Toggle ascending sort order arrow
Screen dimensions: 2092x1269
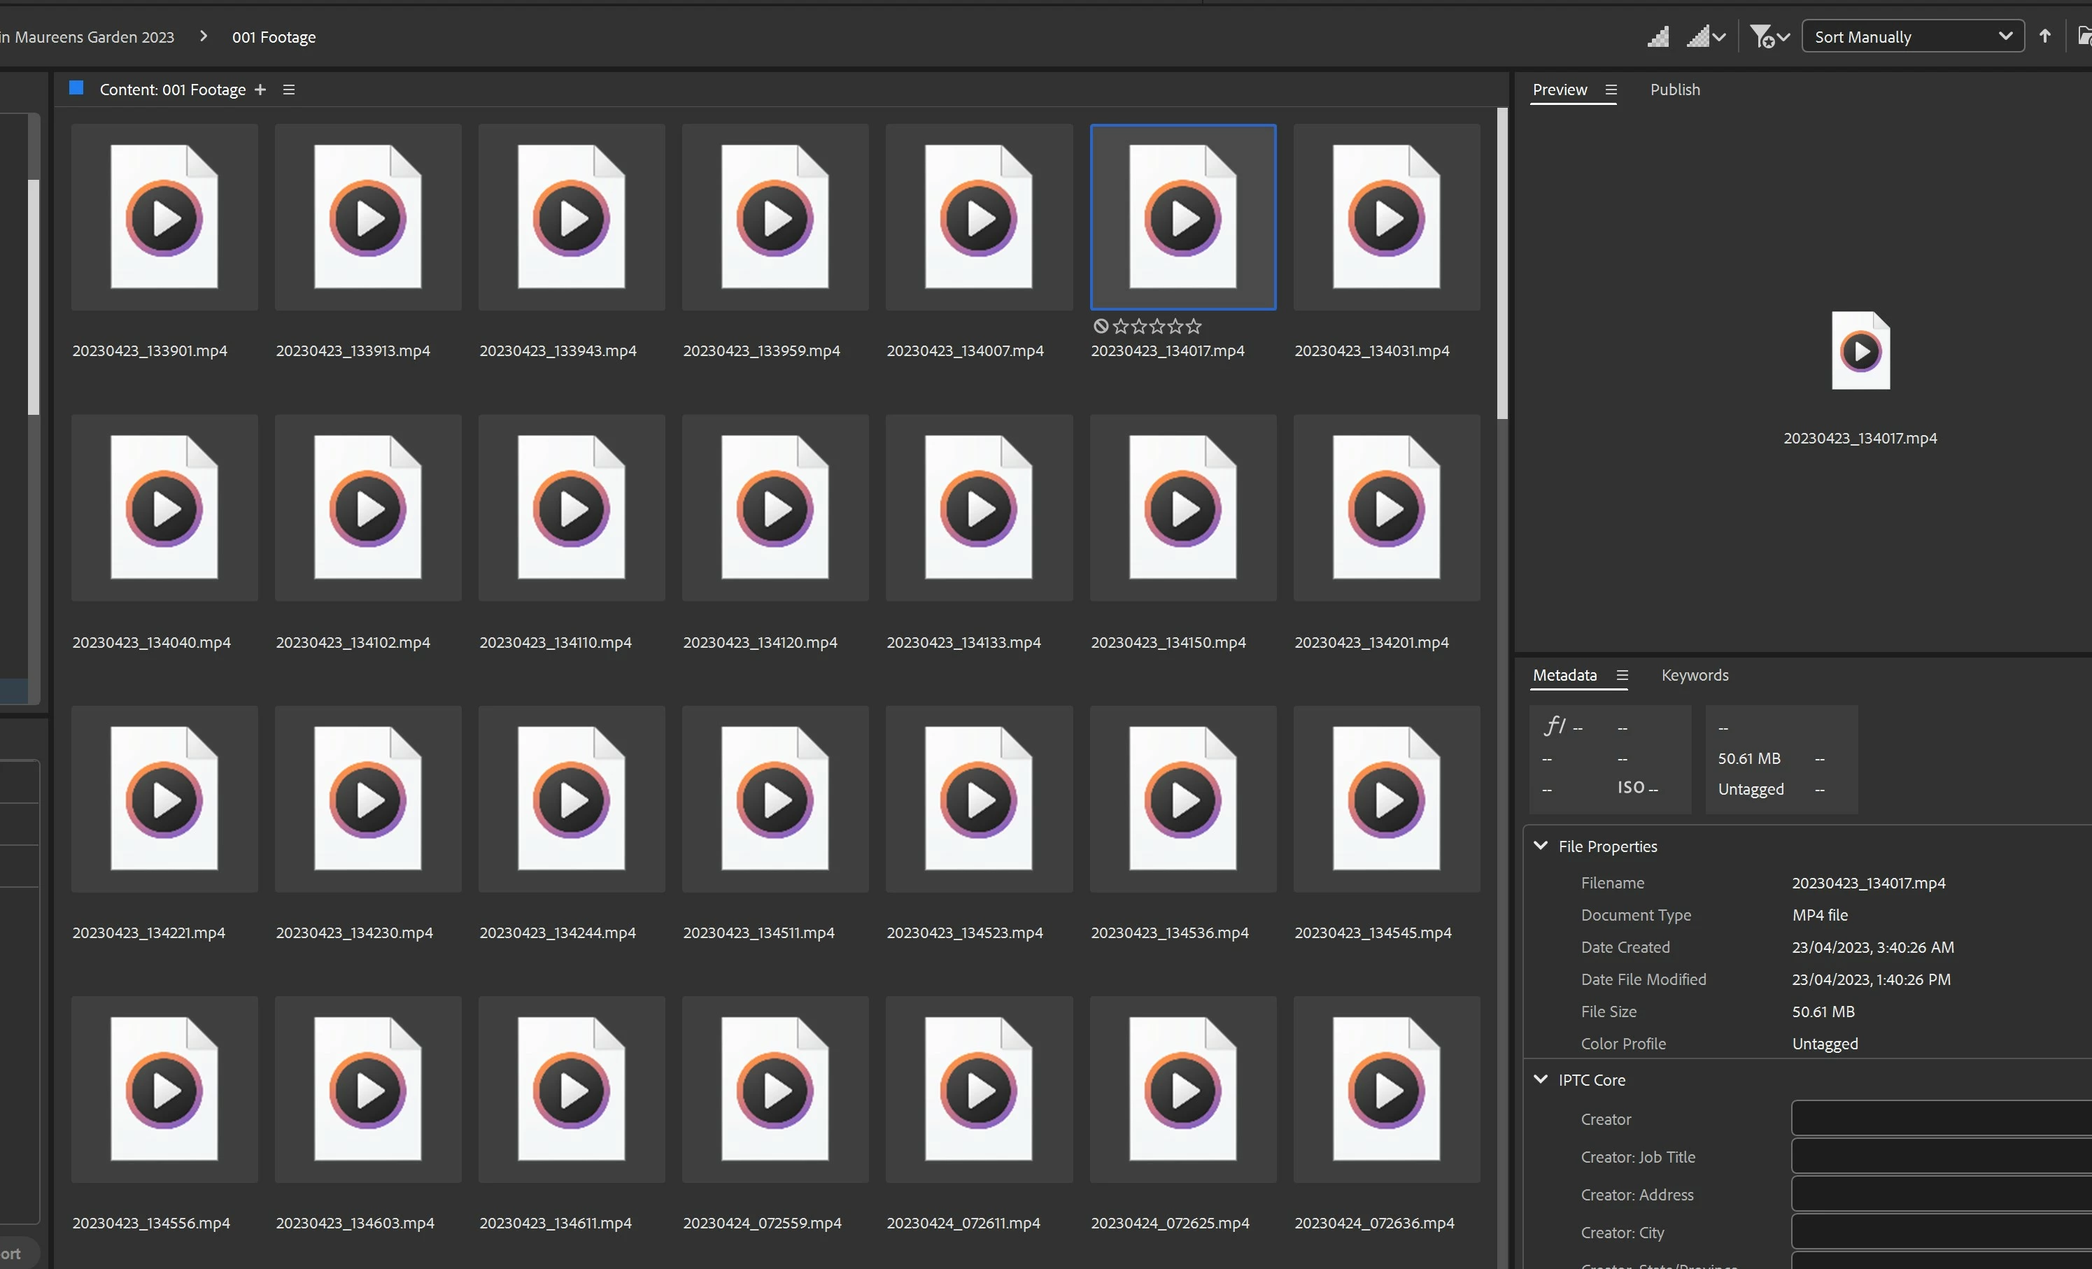point(2044,36)
